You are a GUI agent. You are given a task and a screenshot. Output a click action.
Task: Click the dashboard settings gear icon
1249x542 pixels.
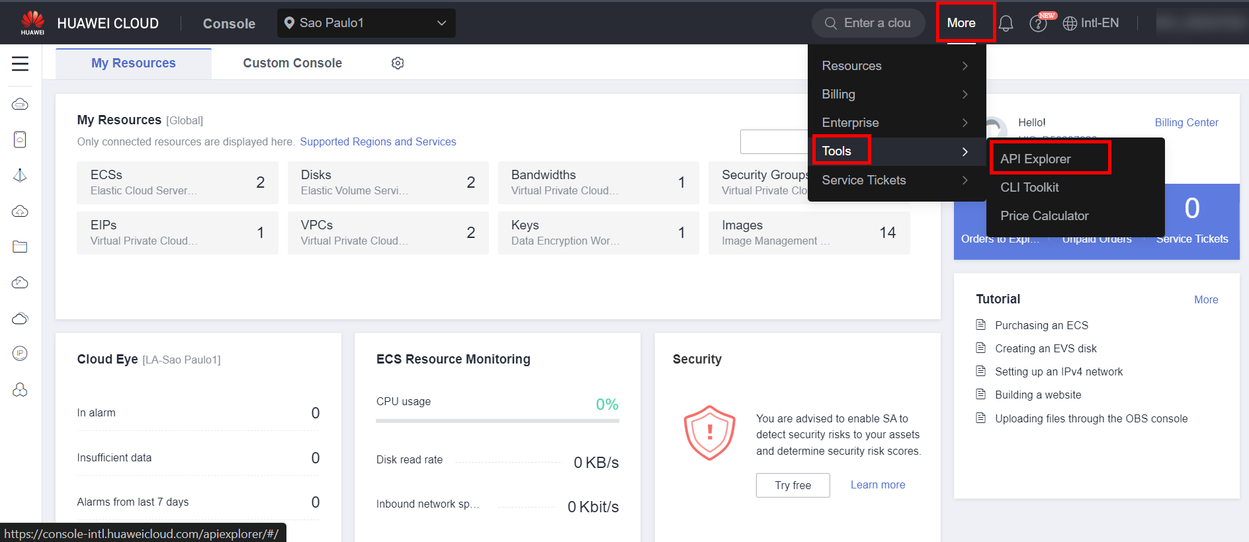pos(398,63)
